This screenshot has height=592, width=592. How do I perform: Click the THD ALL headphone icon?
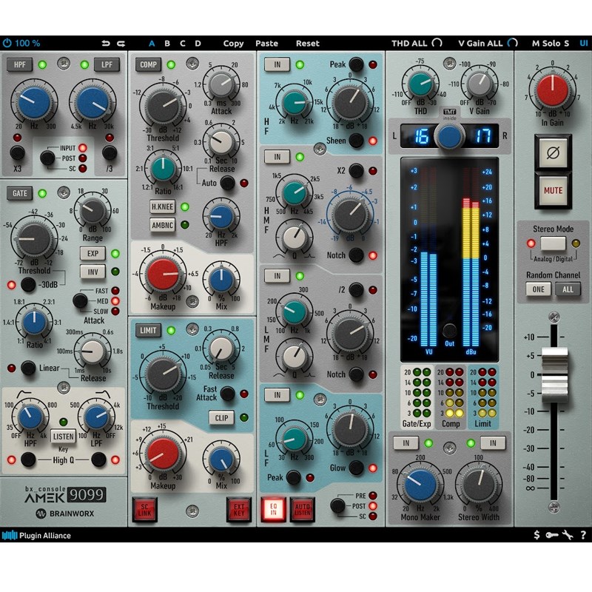pyautogui.click(x=437, y=43)
